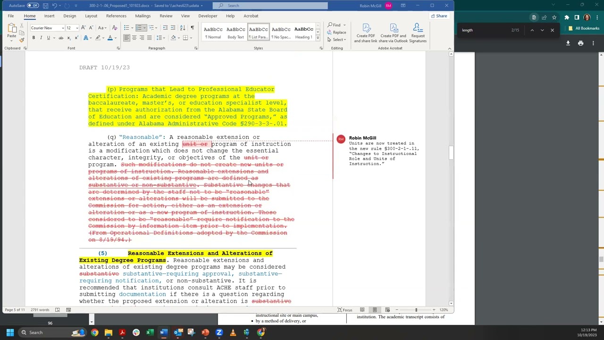The width and height of the screenshot is (604, 340).
Task: Toggle Strikethrough formatting
Action: (61, 38)
